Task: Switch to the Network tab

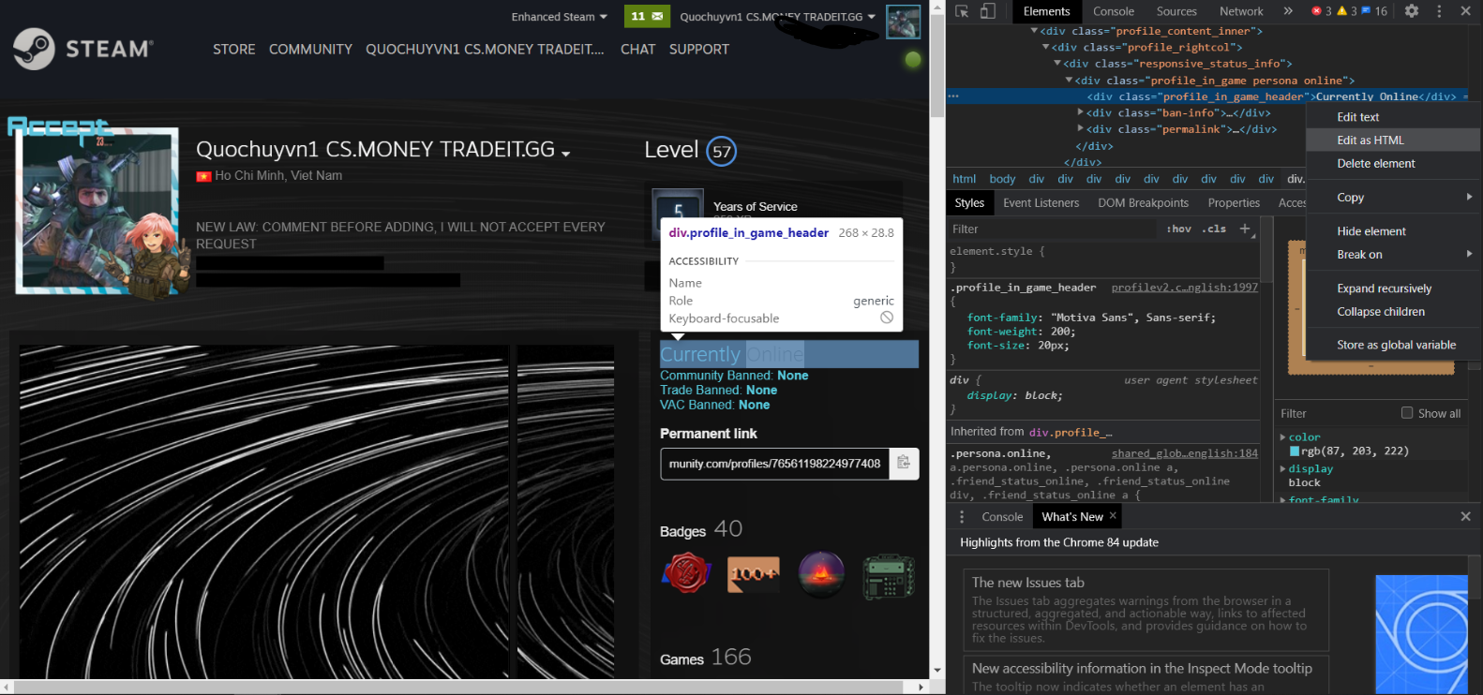Action: point(1241,11)
